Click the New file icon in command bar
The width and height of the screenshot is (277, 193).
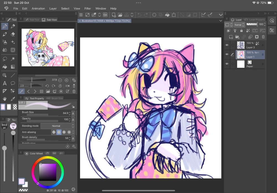tap(114, 15)
